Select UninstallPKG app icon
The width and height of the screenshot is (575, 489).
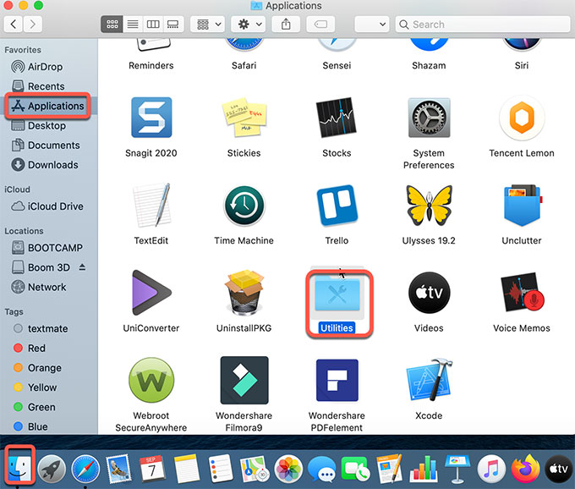(244, 293)
